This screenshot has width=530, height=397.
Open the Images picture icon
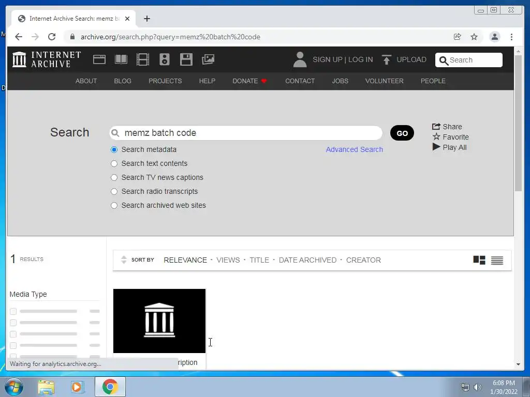(208, 60)
